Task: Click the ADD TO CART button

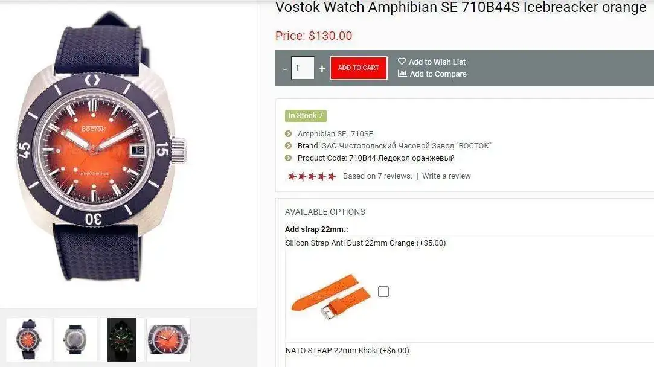Action: (x=358, y=68)
